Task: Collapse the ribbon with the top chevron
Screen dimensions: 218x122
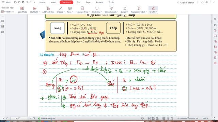Action: pos(214,2)
